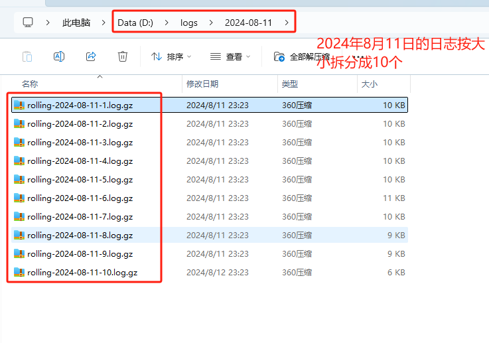The height and width of the screenshot is (343, 489).
Task: Click the Rename icon in toolbar
Action: click(x=59, y=56)
